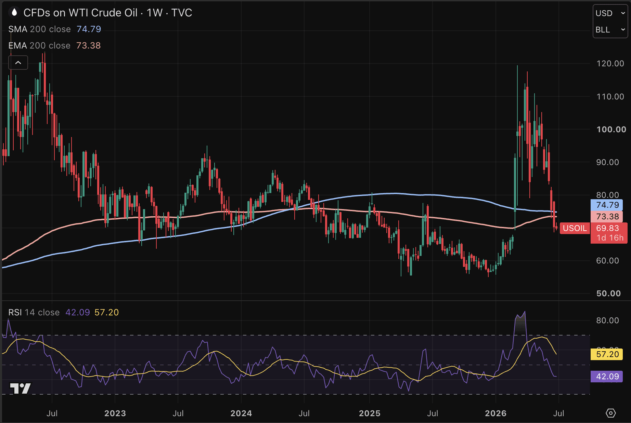This screenshot has width=631, height=423.
Task: Click the 110.00 price scale level
Action: tap(610, 97)
